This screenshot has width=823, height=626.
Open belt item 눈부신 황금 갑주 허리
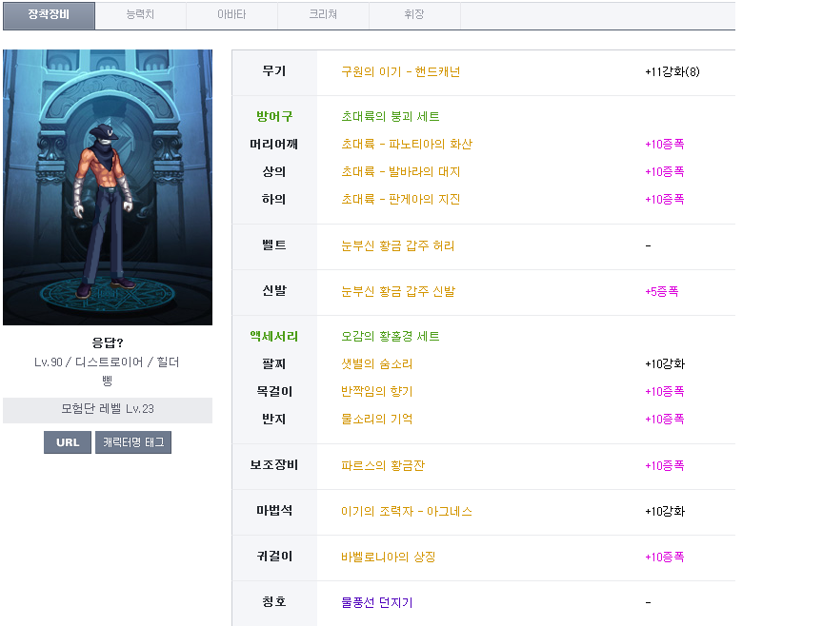point(397,245)
